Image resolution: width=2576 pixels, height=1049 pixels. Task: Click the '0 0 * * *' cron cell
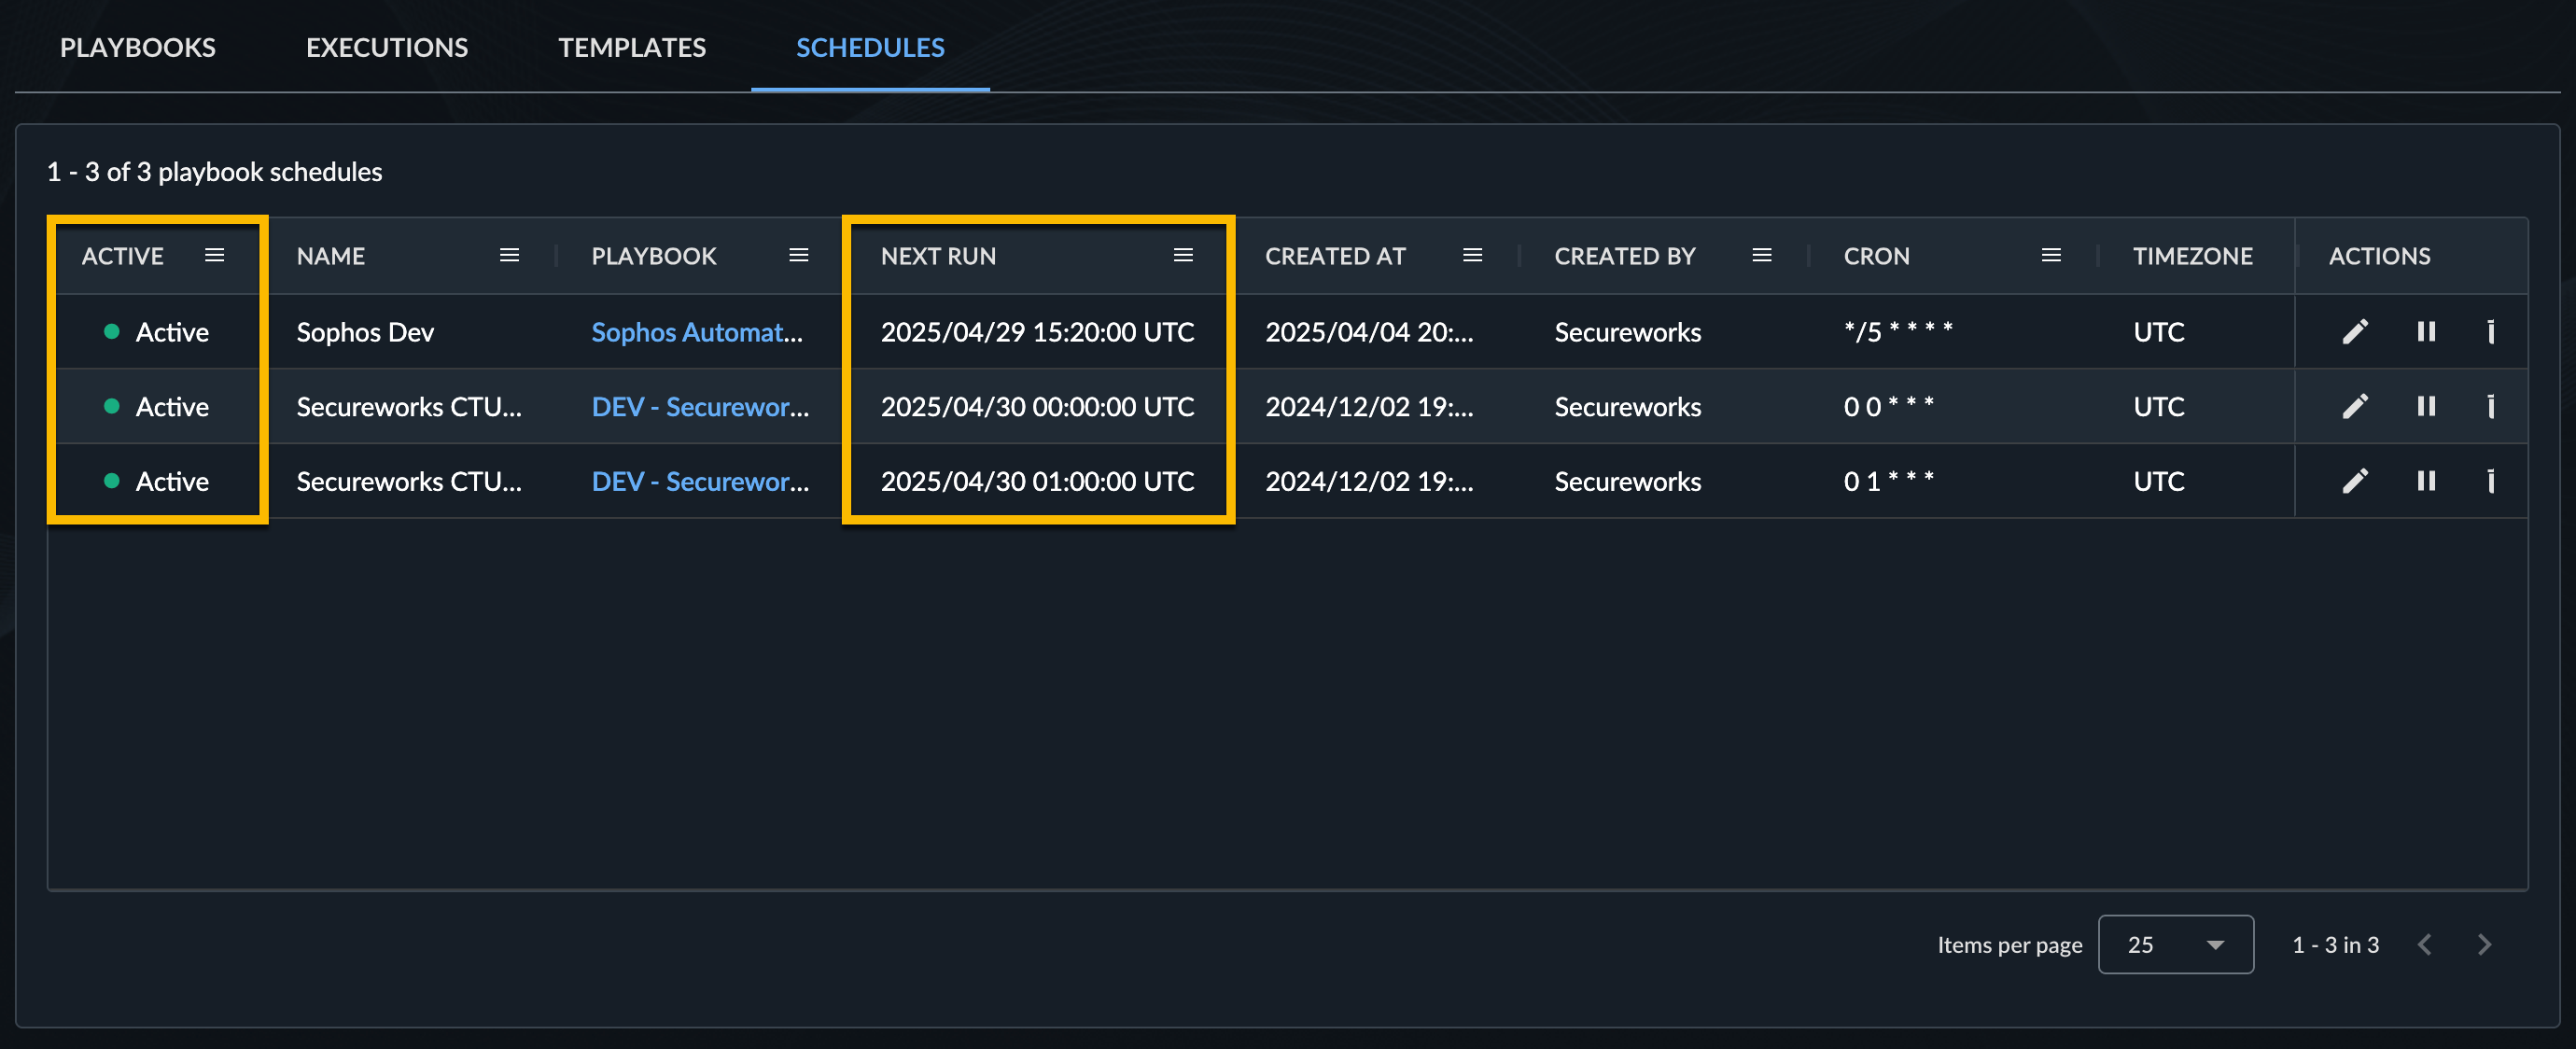click(x=1888, y=406)
